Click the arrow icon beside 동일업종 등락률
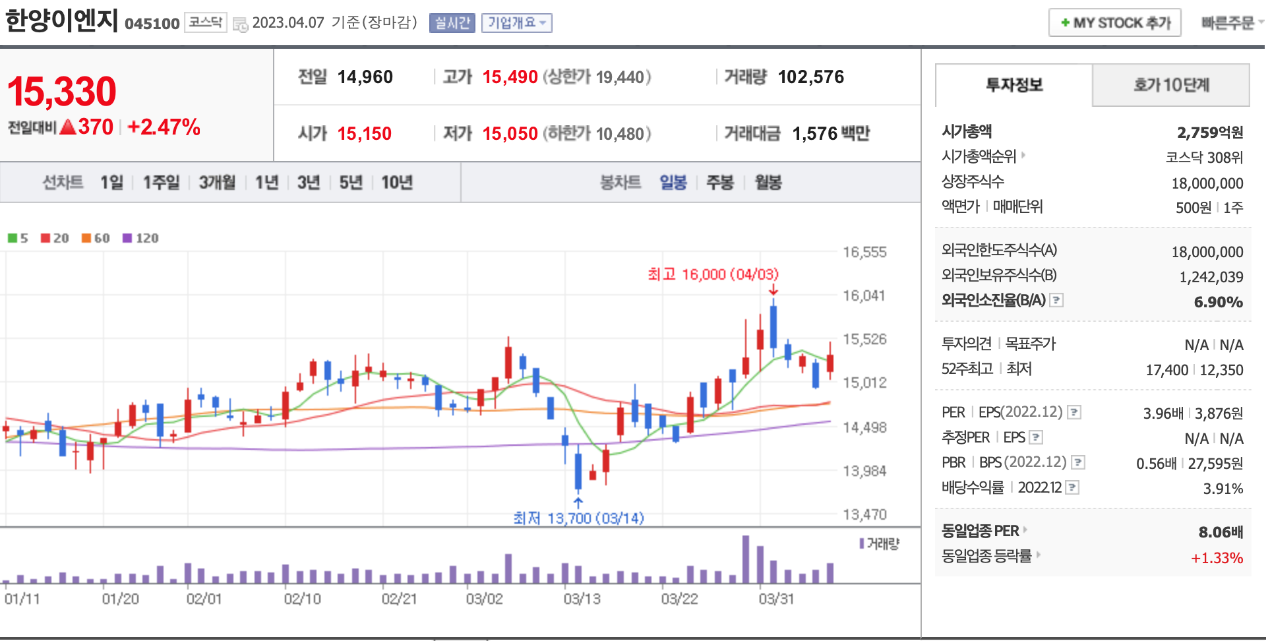The image size is (1270, 641). (x=1039, y=555)
